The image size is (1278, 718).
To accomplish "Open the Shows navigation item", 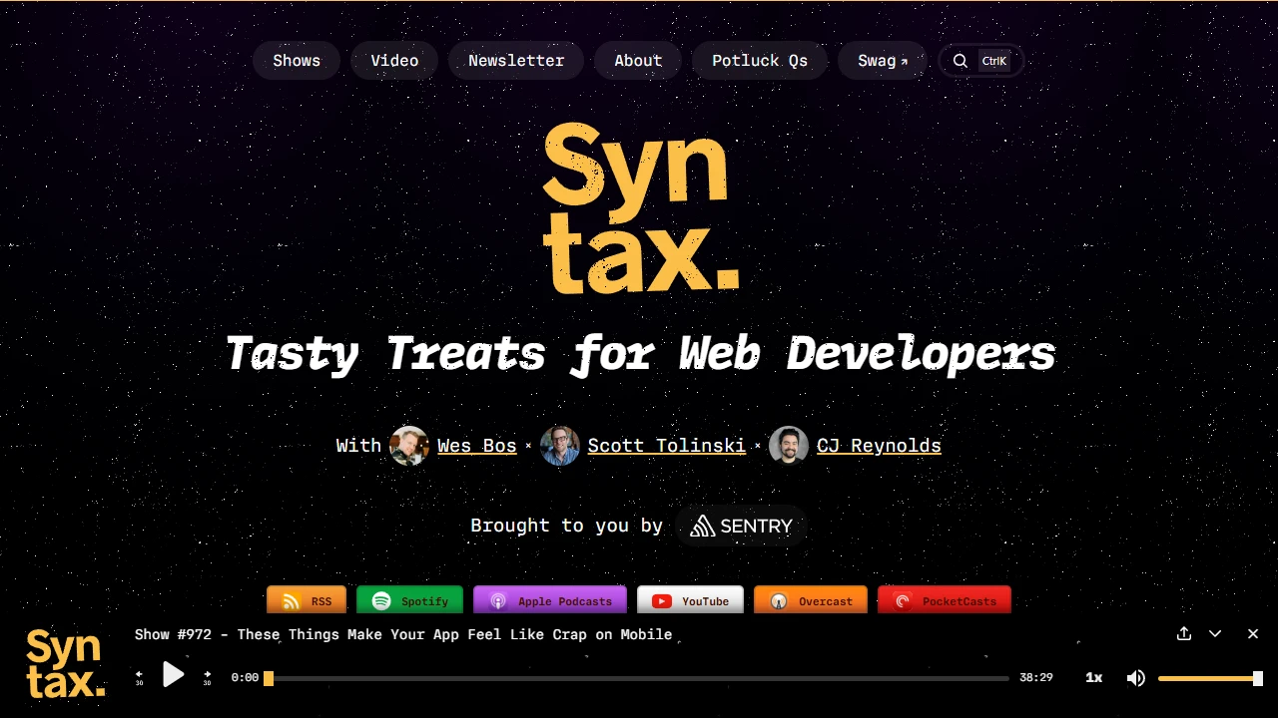I will click(x=297, y=61).
